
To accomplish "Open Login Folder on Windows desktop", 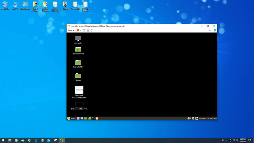I will (x=75, y=6).
